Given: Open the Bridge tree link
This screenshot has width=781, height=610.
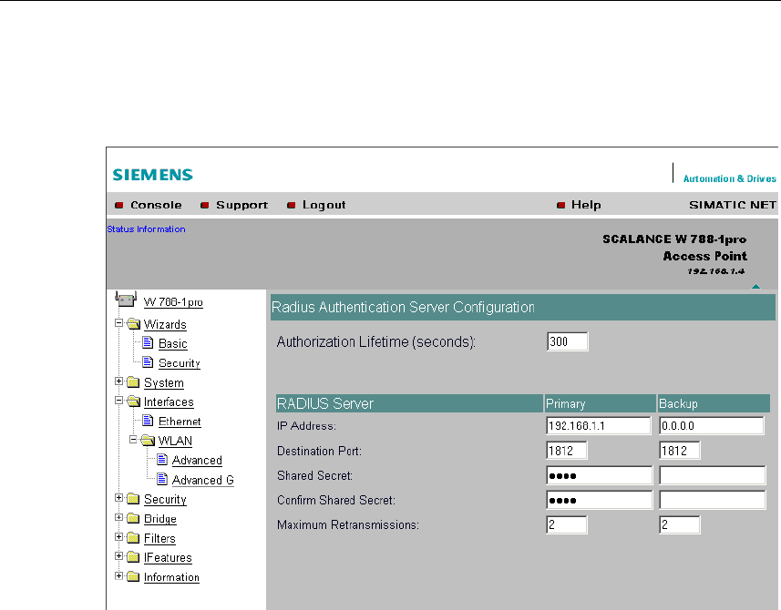Looking at the screenshot, I should [x=159, y=519].
